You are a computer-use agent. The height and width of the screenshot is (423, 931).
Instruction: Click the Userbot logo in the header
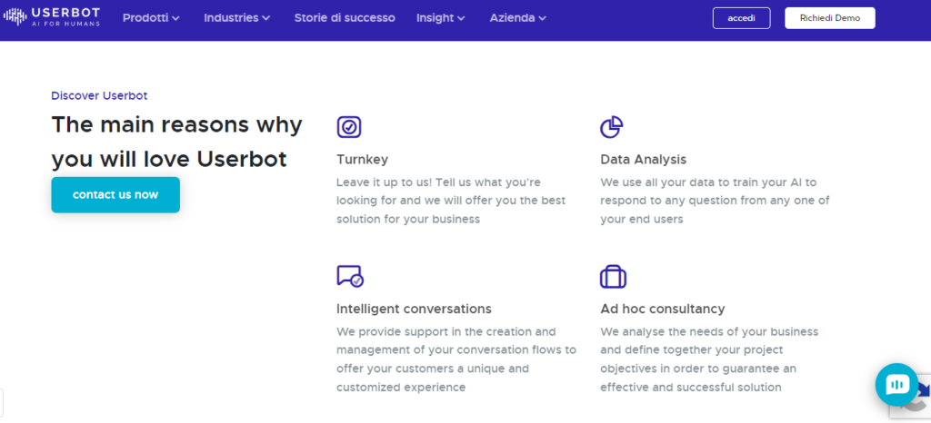click(52, 17)
